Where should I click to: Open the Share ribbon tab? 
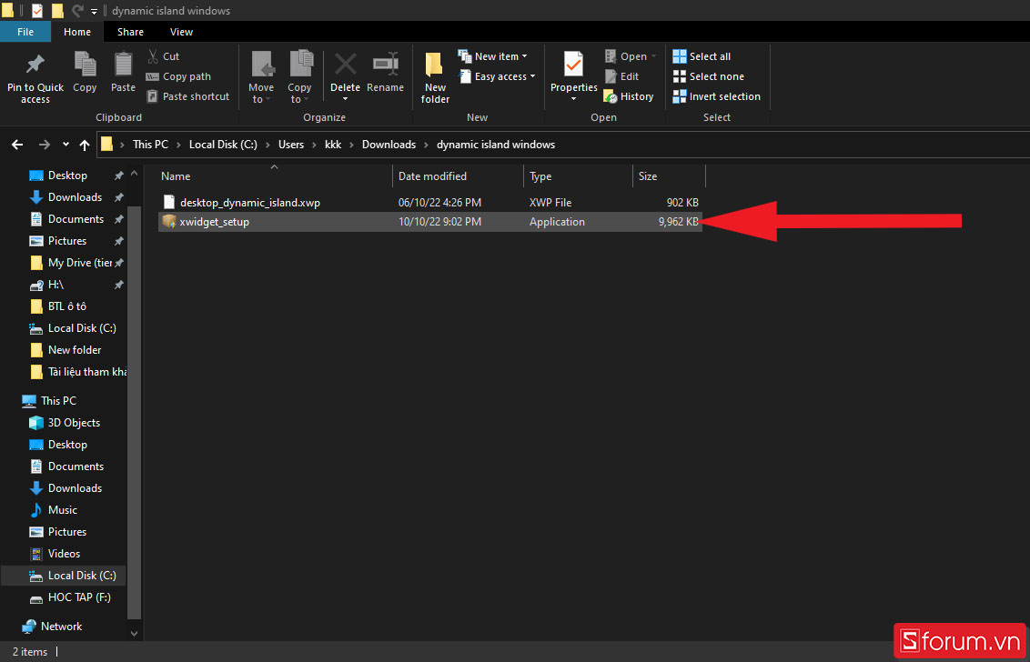pos(130,32)
